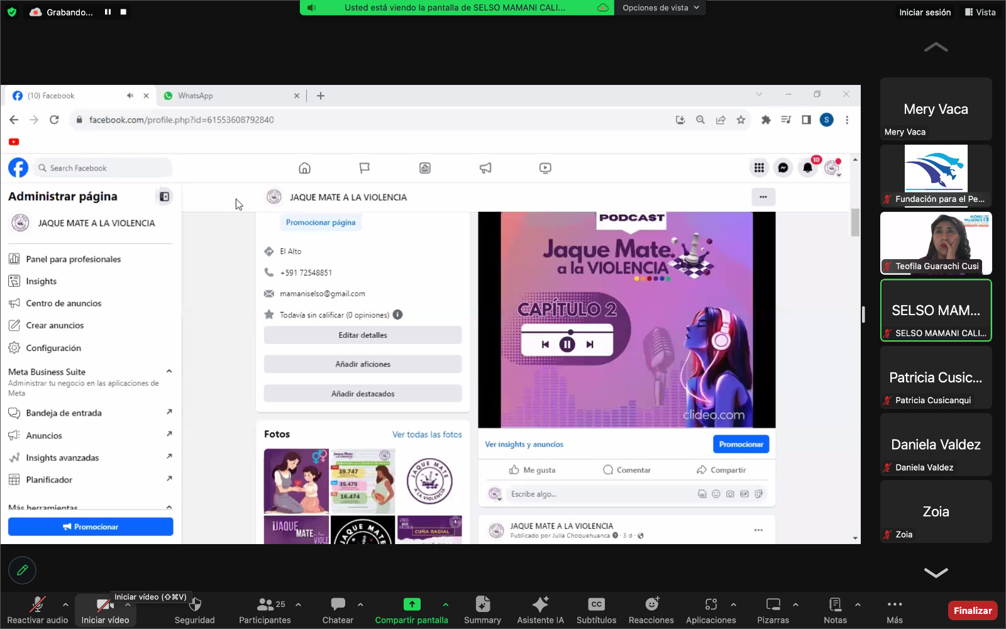Click the green annotation pencil icon
The width and height of the screenshot is (1006, 629).
pos(23,571)
